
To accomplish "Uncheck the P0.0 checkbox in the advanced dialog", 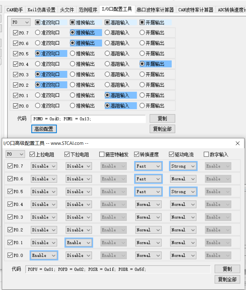I will point(10,255).
